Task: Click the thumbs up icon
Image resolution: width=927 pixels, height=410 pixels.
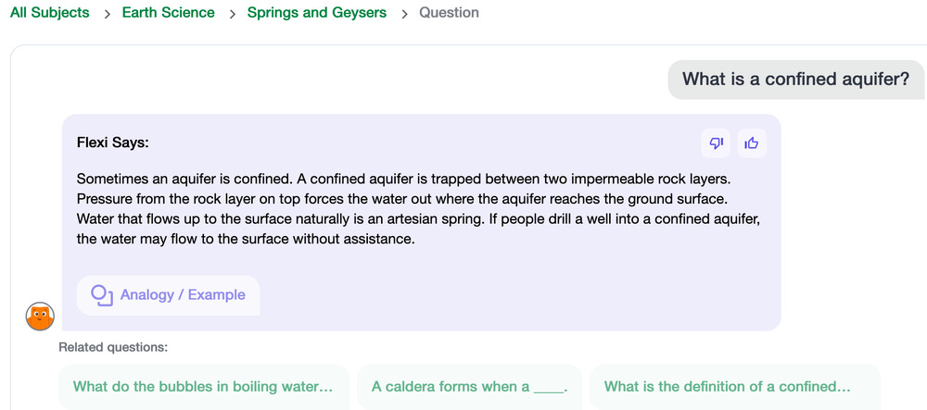Action: click(x=752, y=143)
